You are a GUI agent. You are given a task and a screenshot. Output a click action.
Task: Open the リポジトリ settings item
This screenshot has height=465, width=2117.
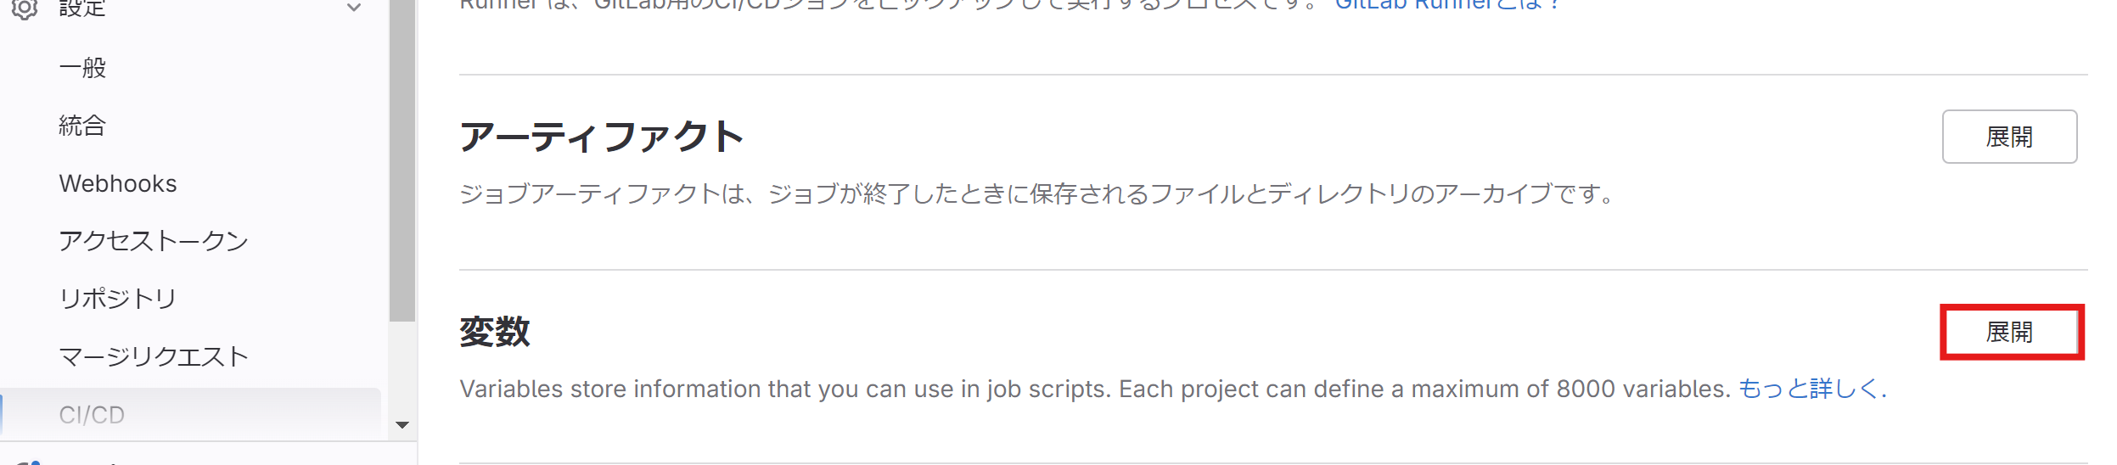pyautogui.click(x=118, y=299)
